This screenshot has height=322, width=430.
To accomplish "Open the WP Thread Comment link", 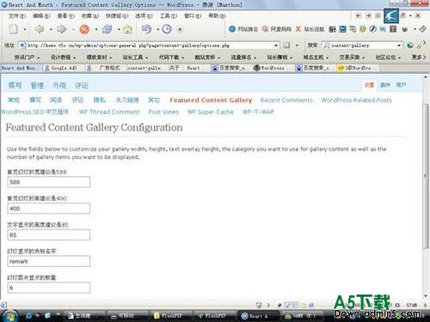I will point(109,112).
